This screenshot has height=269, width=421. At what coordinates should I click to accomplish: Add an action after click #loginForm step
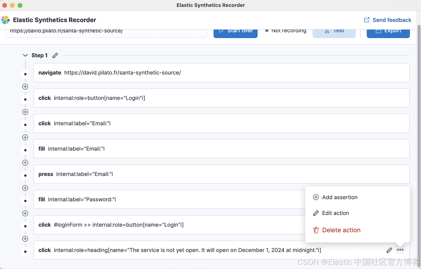[25, 239]
